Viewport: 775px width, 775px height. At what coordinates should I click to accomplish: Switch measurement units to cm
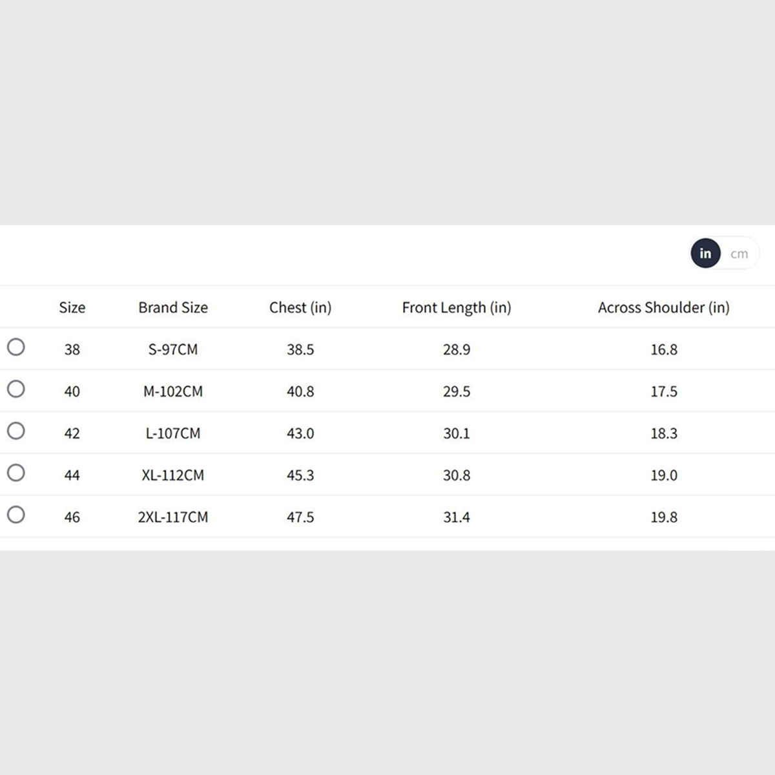coord(739,254)
